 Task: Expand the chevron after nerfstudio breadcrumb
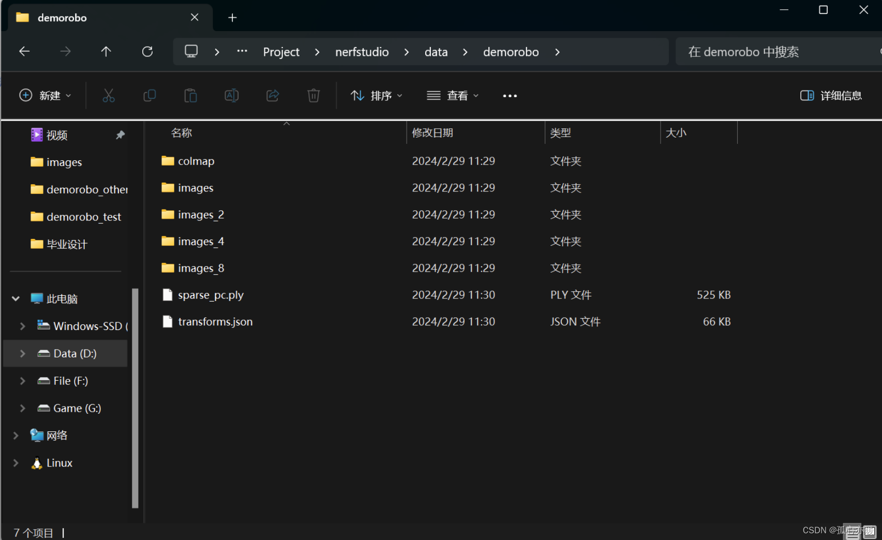point(407,52)
